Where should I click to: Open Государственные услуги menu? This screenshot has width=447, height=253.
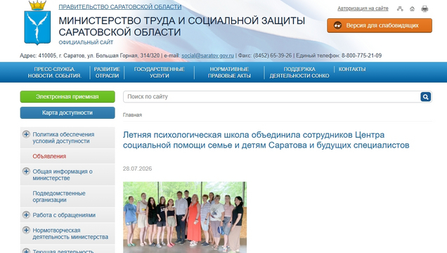coord(159,72)
